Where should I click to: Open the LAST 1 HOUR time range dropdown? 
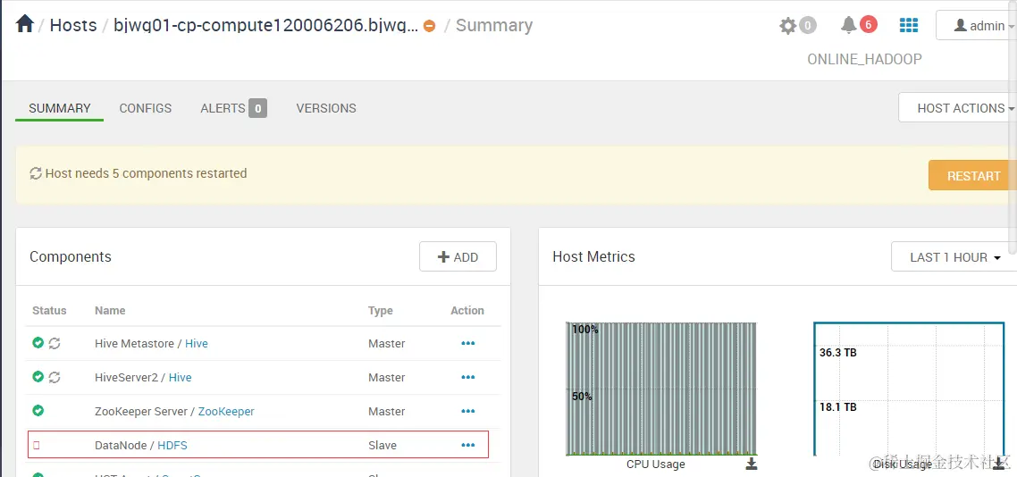(954, 256)
